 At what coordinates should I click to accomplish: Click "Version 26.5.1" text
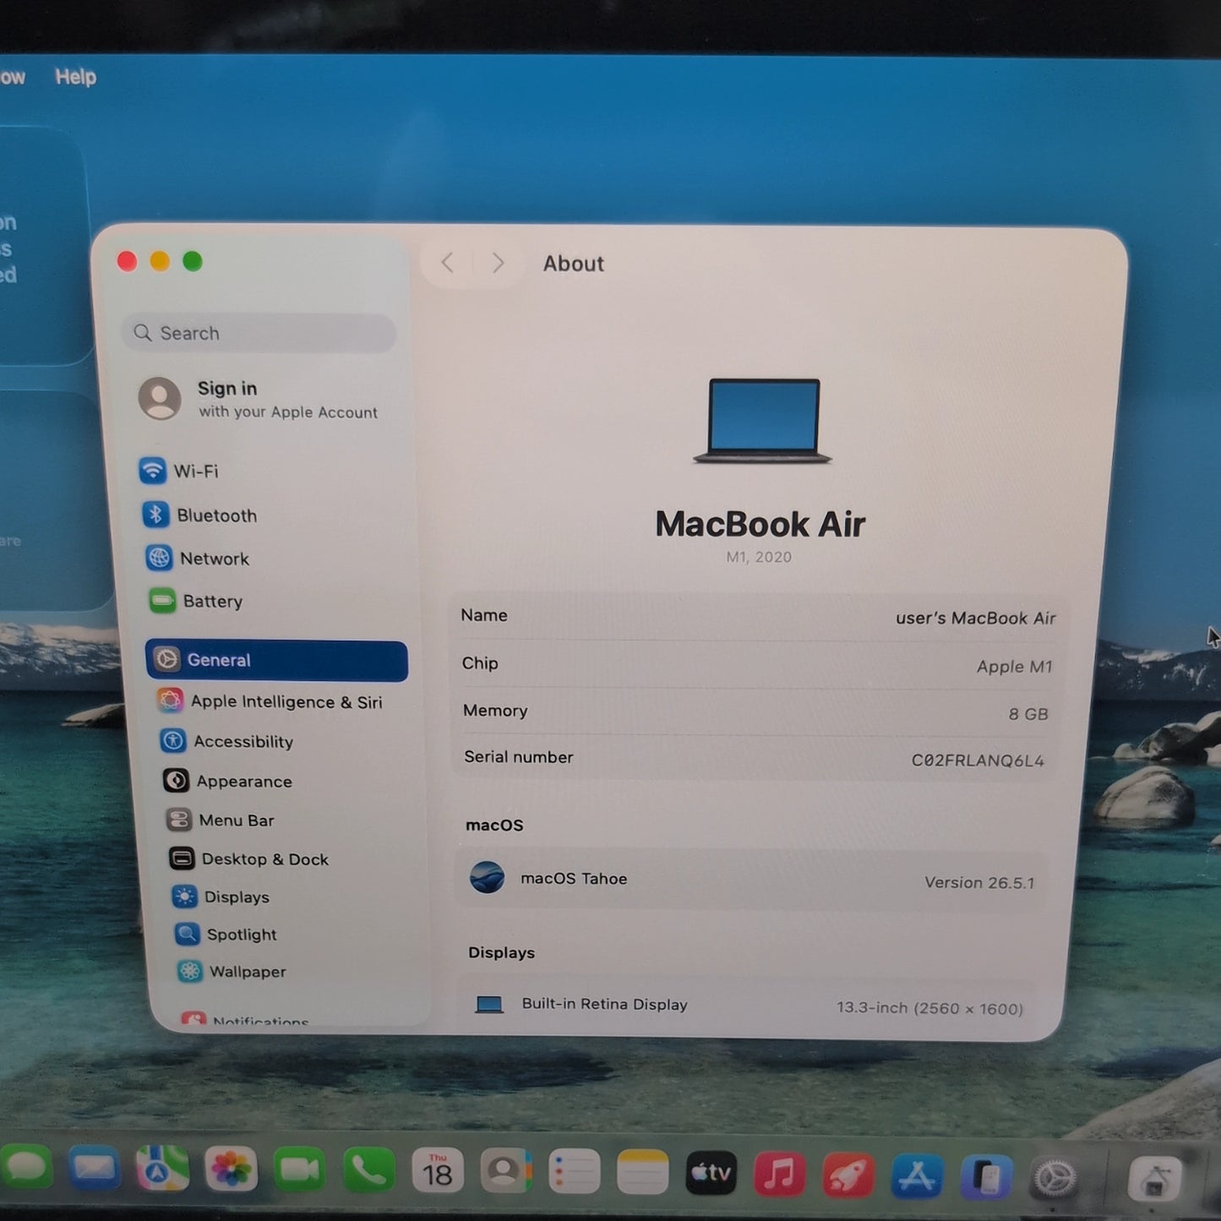tap(979, 882)
